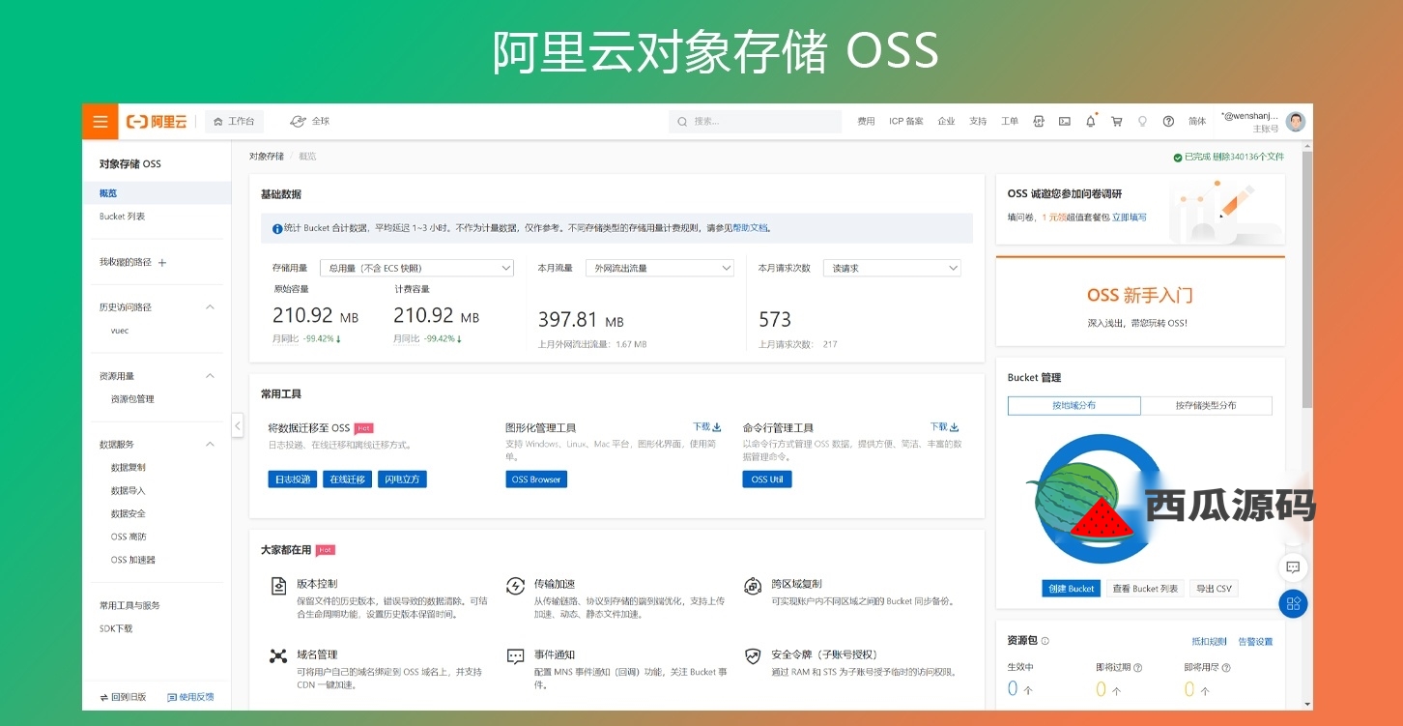
Task: Open 数据复制 in sidebar
Action: [x=128, y=468]
